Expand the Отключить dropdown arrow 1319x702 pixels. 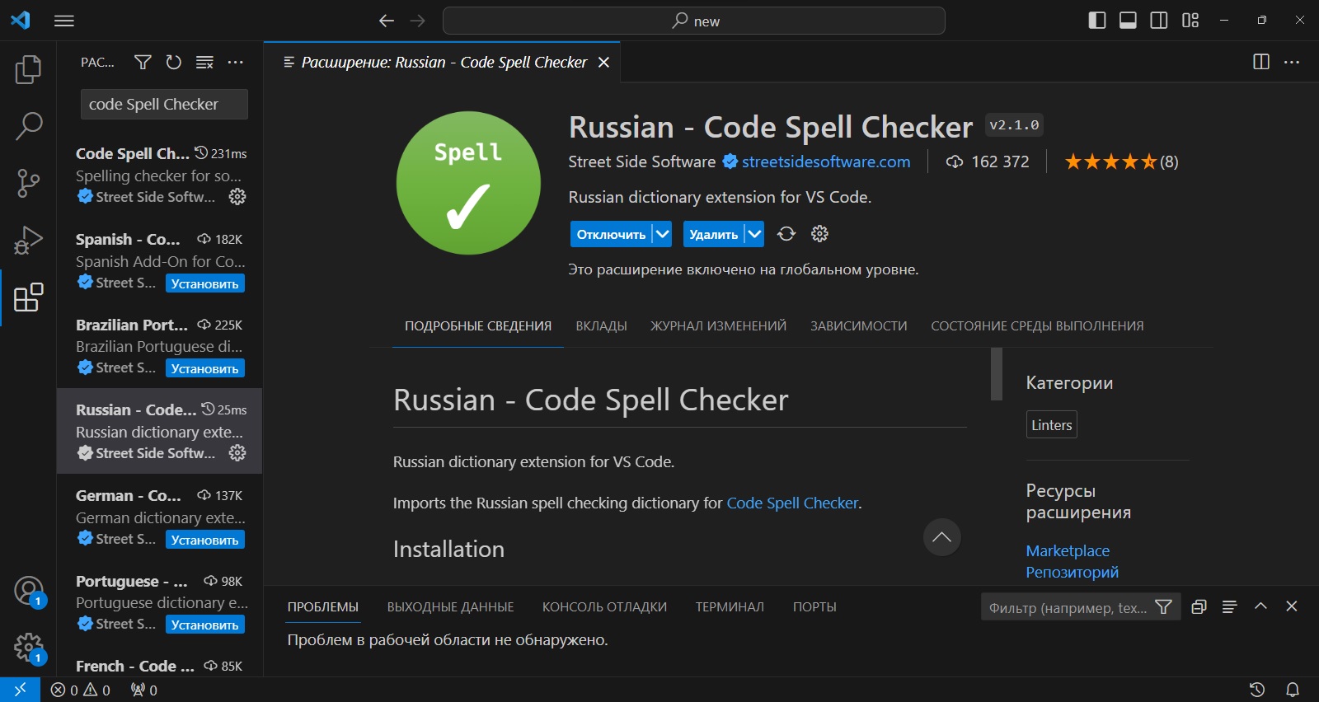click(662, 234)
